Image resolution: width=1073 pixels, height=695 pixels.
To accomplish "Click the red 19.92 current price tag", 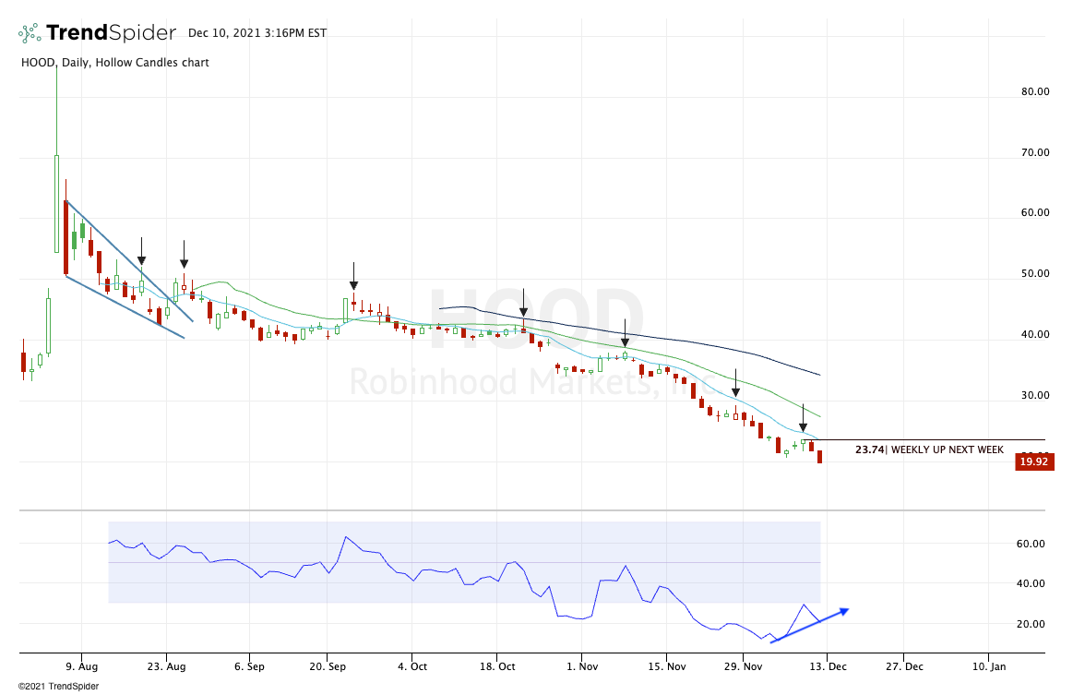I will (1034, 461).
